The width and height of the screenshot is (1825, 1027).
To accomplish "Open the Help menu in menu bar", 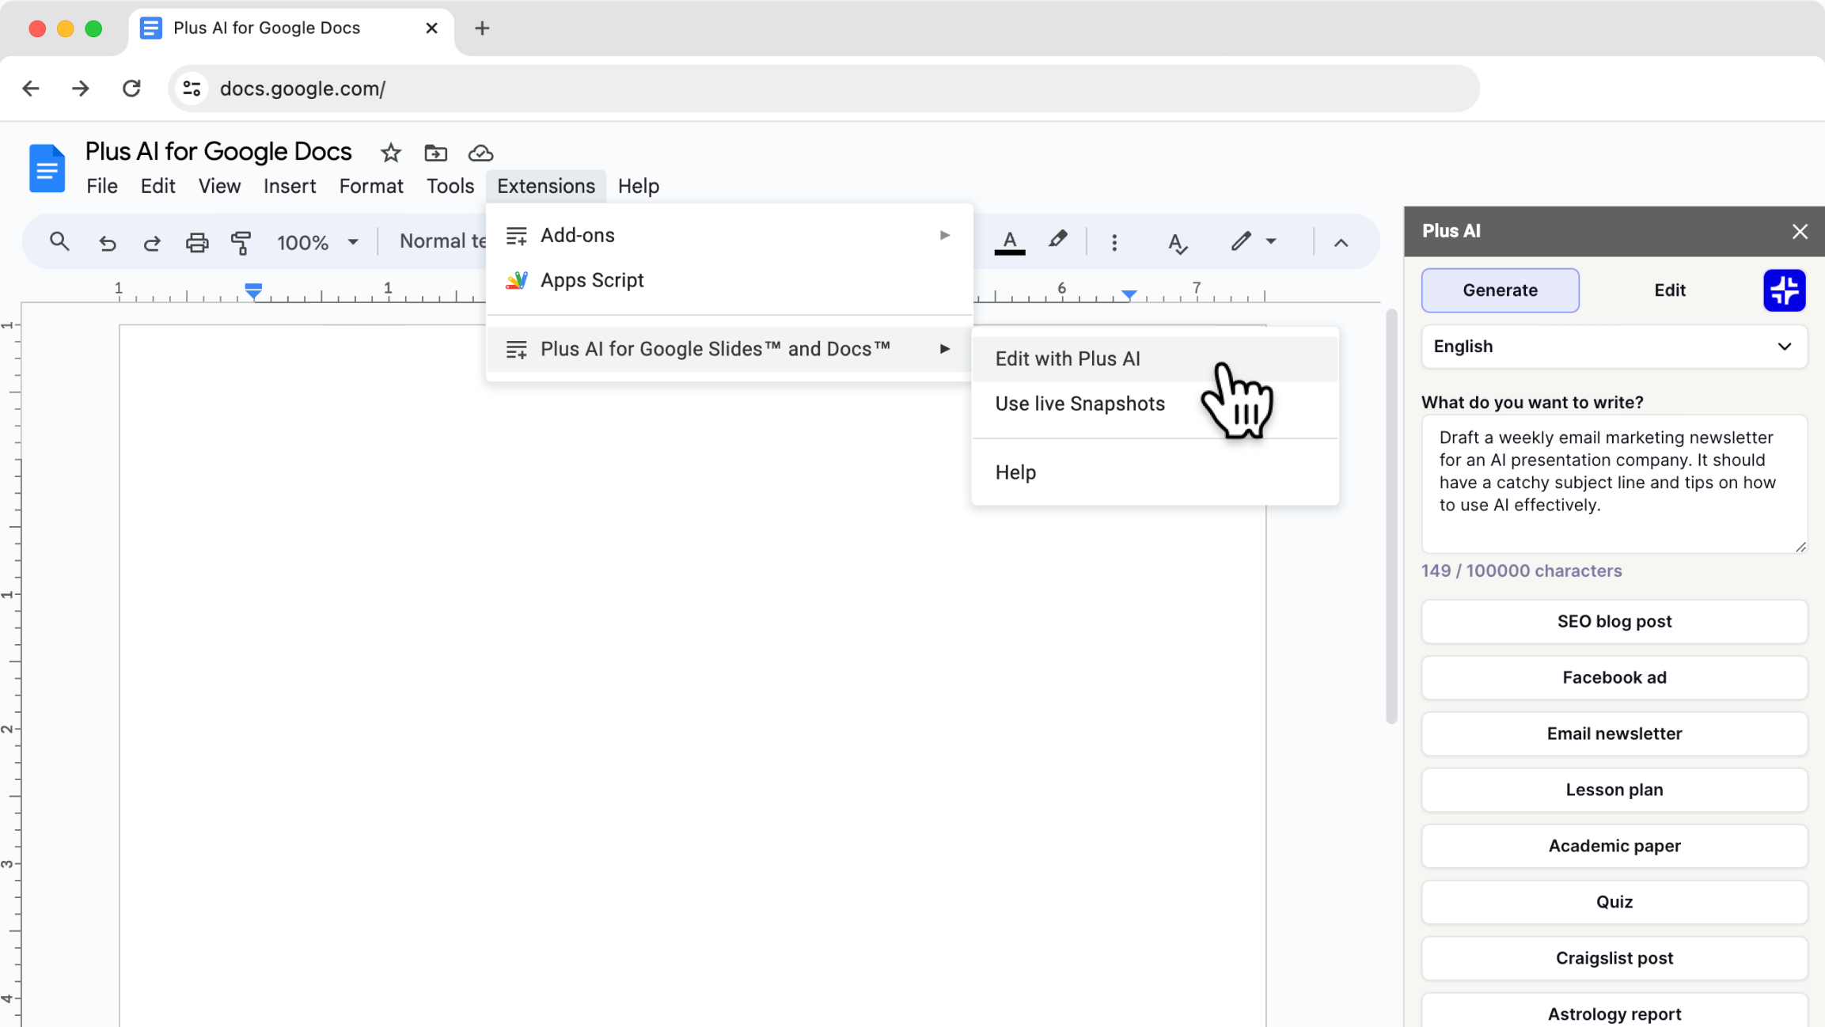I will click(x=638, y=186).
